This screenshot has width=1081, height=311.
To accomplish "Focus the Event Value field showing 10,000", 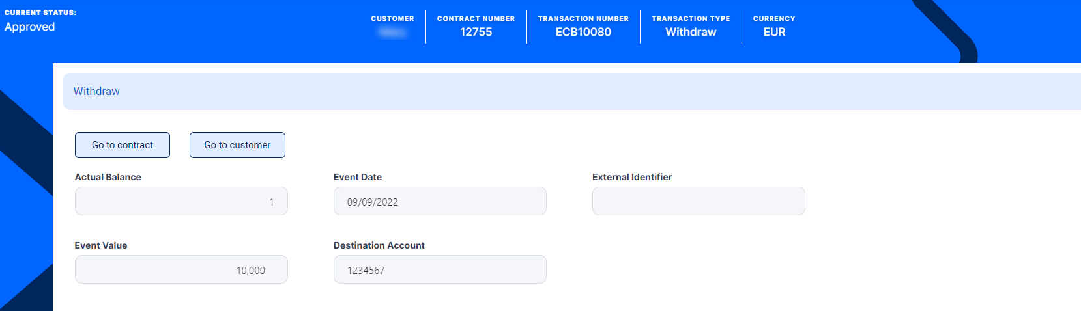I will pos(181,270).
